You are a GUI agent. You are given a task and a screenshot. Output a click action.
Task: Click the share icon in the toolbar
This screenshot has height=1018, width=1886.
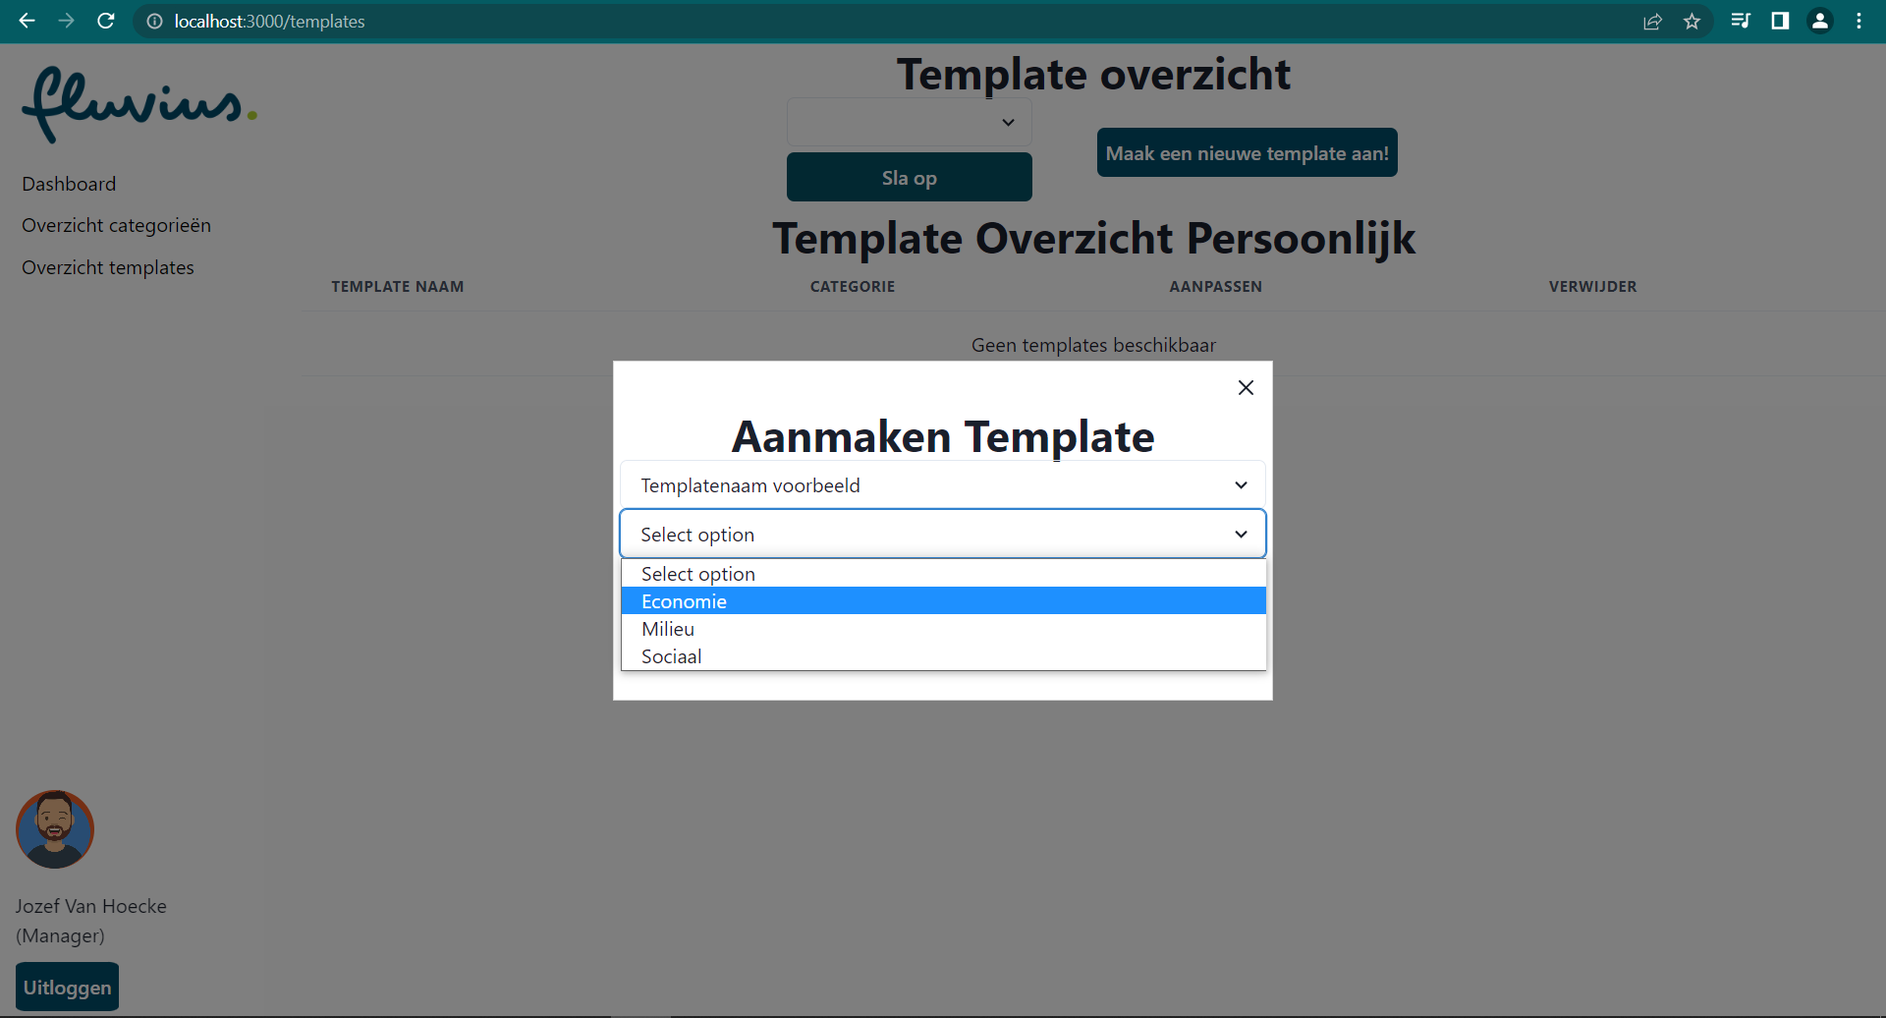[1652, 21]
